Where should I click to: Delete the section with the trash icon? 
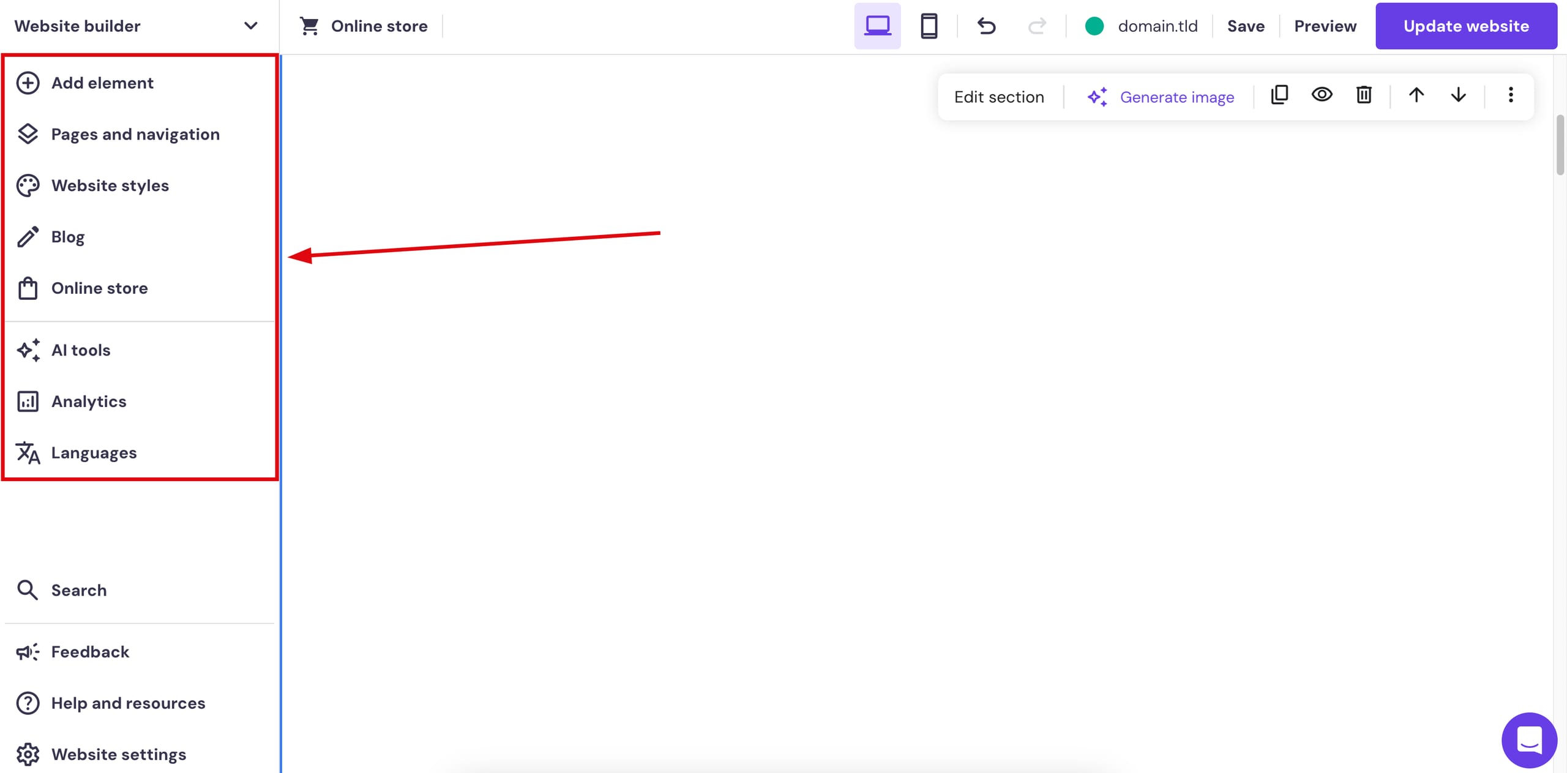(x=1364, y=95)
